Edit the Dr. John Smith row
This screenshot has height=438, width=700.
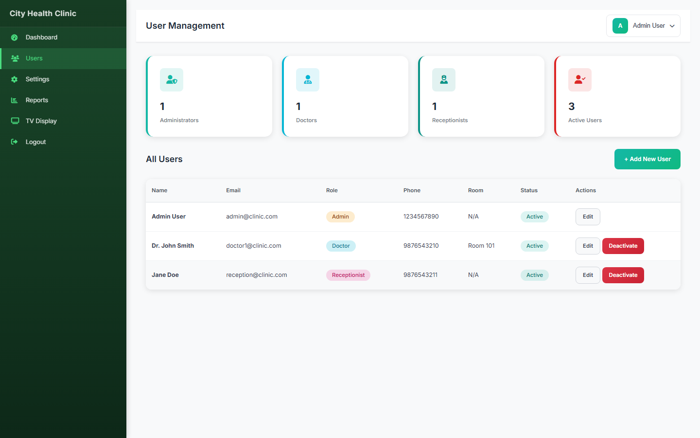click(588, 246)
